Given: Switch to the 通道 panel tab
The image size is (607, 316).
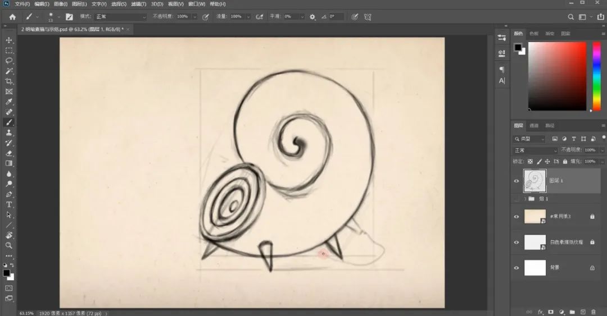Looking at the screenshot, I should tap(534, 126).
